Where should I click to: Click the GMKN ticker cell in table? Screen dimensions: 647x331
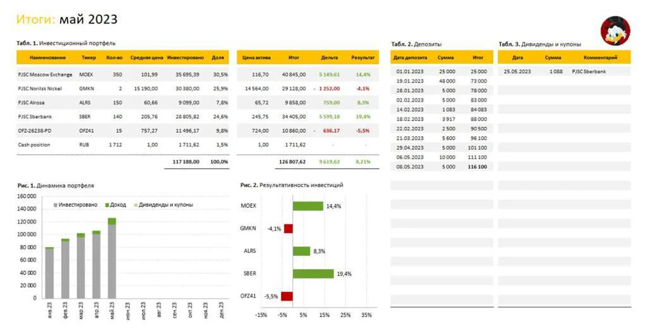86,88
